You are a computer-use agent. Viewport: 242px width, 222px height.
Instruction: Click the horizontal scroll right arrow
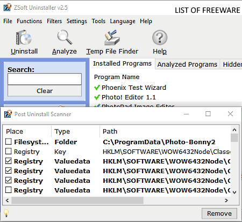point(226,200)
